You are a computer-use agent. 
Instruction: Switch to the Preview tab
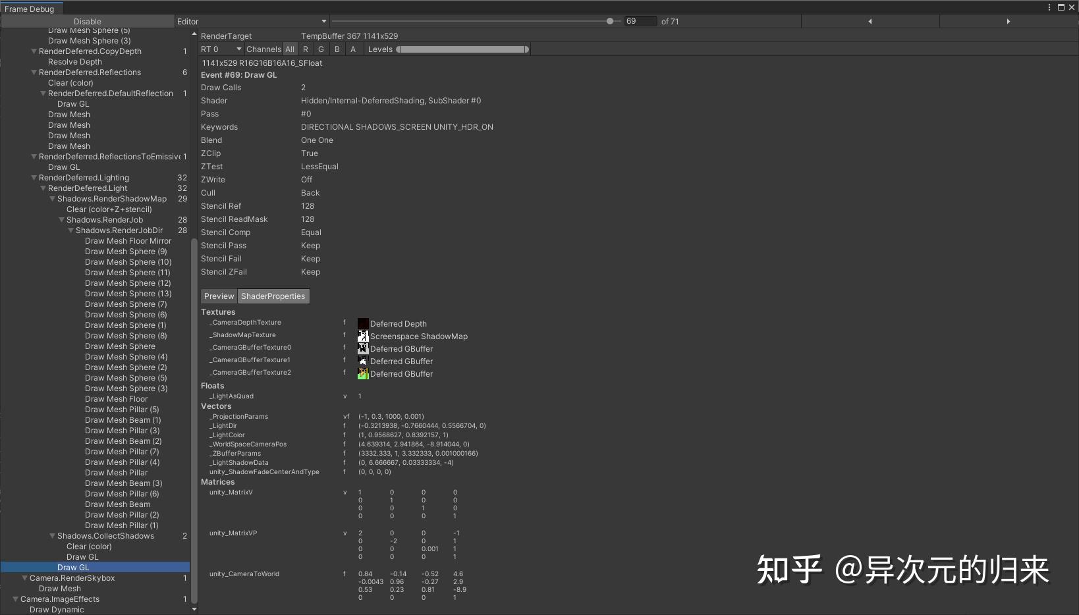(x=219, y=296)
